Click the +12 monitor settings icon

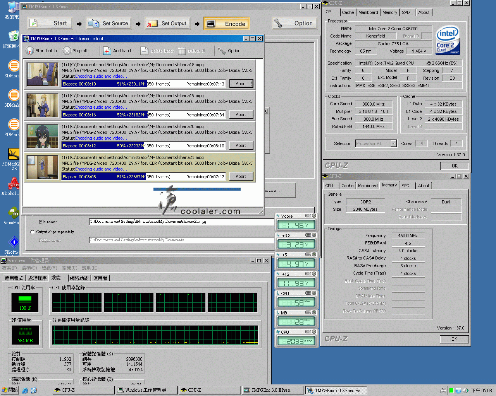pyautogui.click(x=308, y=274)
